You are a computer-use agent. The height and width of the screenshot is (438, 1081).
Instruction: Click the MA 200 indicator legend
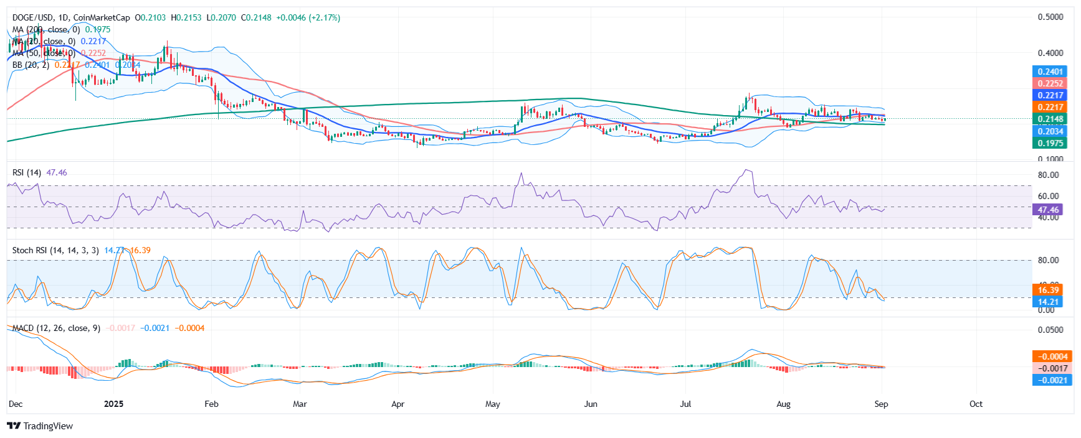pos(46,29)
